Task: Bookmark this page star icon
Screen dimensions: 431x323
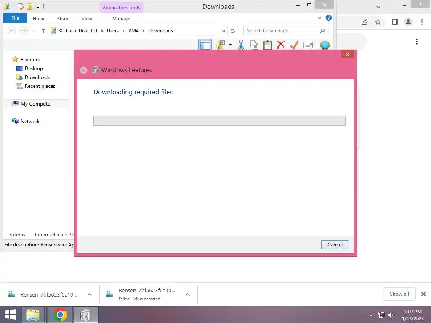Action: [x=378, y=22]
